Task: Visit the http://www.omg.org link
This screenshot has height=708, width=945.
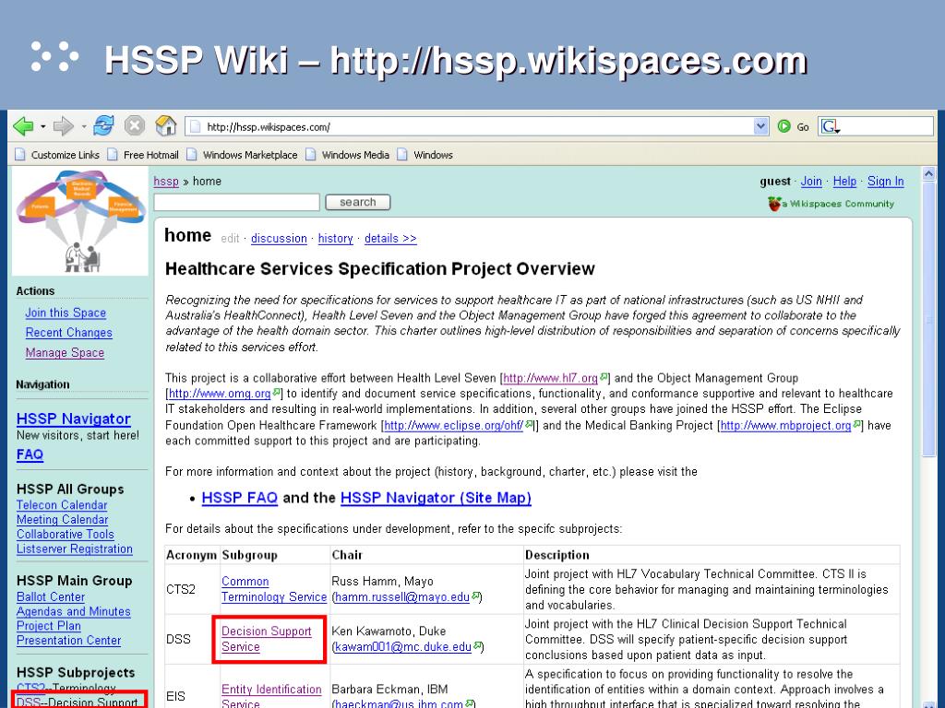Action: [x=220, y=394]
